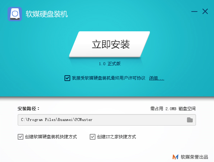214x162 pixels.
Task: Click the folder browse icon for install path
Action: pos(190,120)
